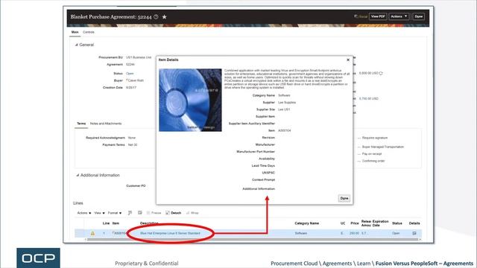Collapse the Additional Information section
Screen dimensions: 477x268
tap(78, 176)
